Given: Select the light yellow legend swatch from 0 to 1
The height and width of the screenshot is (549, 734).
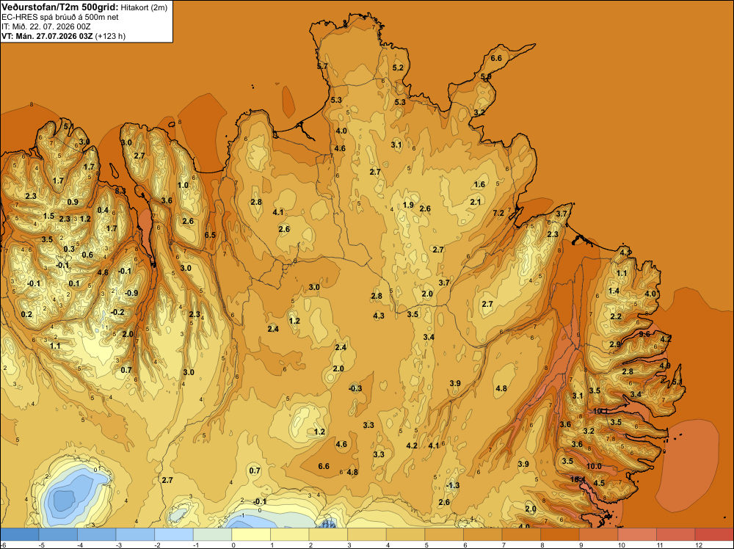Looking at the screenshot, I should 251,534.
